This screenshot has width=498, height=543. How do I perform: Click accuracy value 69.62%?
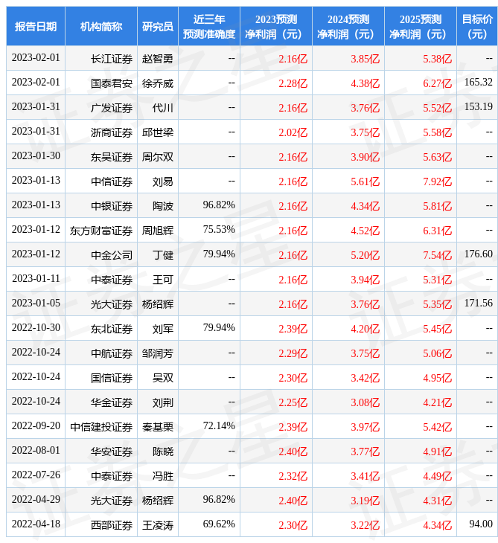(x=219, y=524)
